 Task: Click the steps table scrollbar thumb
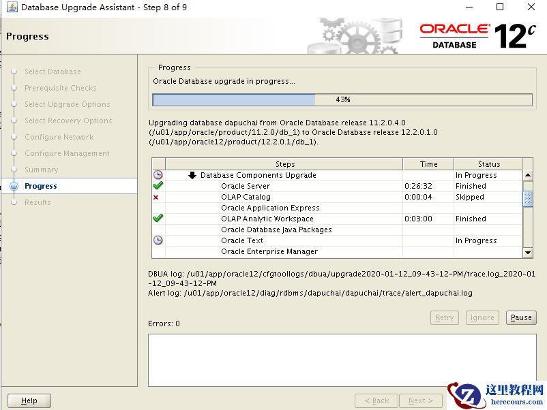[528, 199]
